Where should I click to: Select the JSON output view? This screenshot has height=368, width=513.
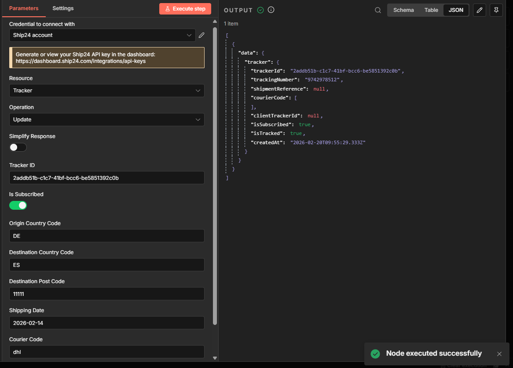456,10
